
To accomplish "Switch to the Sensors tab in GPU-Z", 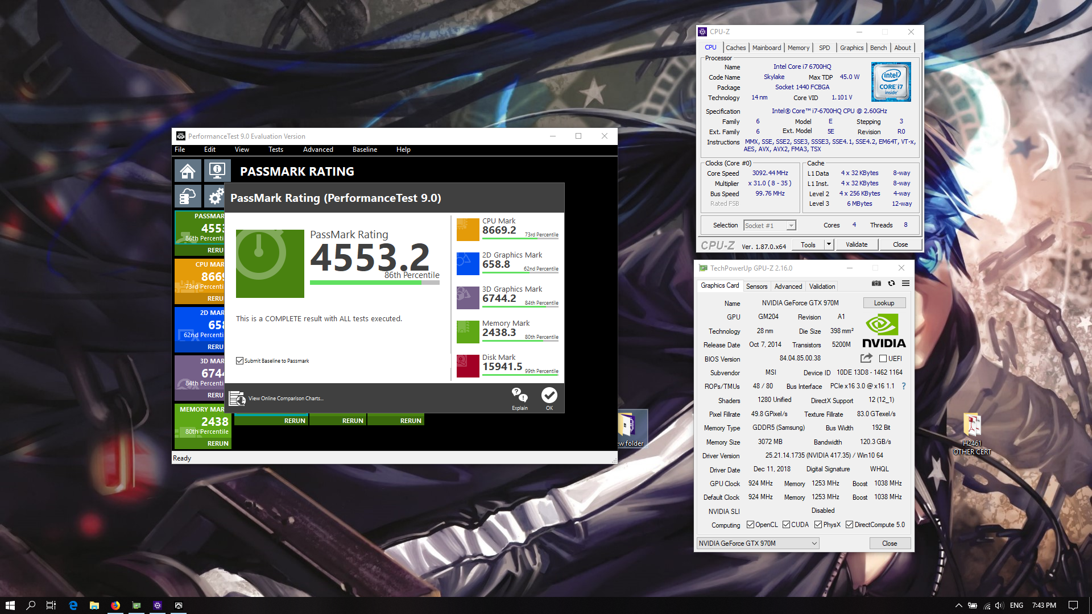I will click(x=756, y=287).
